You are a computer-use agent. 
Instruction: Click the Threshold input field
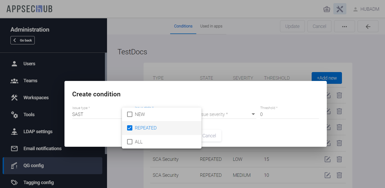289,114
